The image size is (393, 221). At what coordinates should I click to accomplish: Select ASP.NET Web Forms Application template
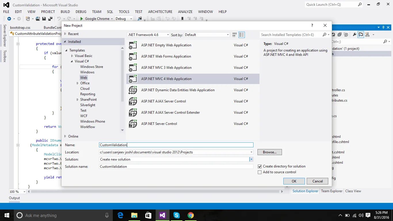[193, 56]
